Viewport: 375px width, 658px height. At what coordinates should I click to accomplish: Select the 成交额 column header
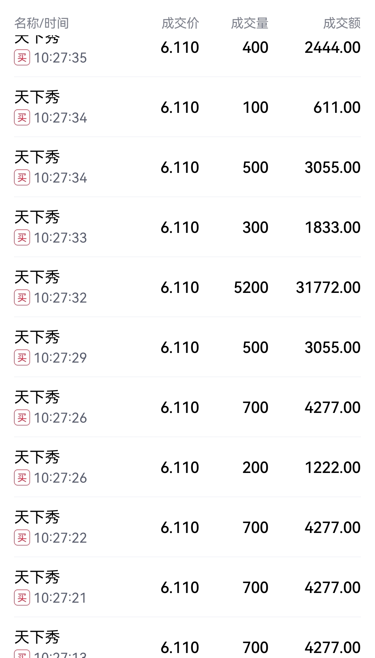(x=342, y=23)
